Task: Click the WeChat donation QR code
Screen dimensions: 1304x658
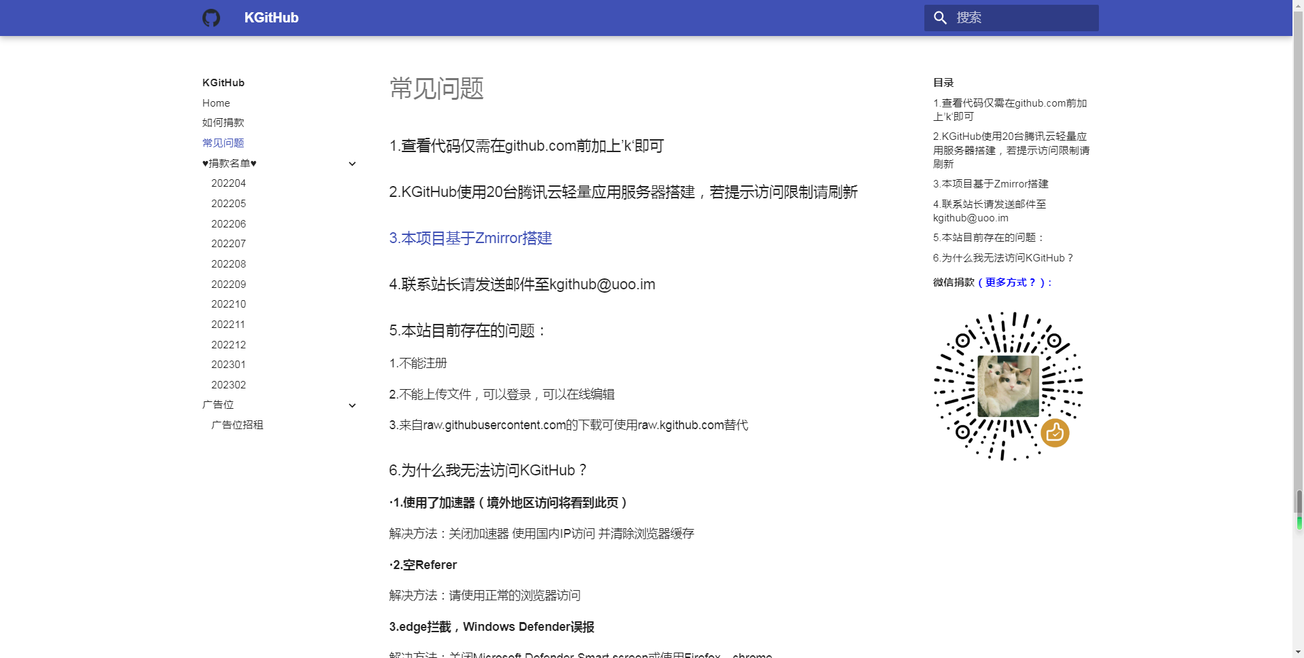Action: [x=1008, y=386]
